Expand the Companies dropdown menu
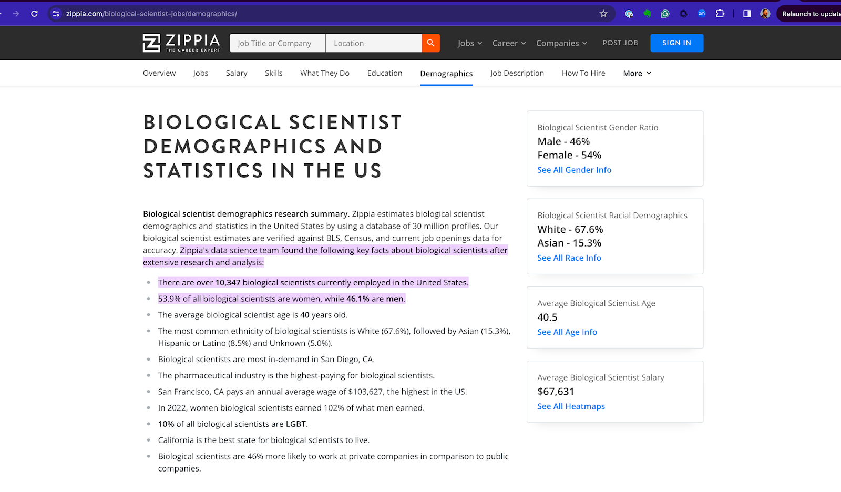 (561, 43)
